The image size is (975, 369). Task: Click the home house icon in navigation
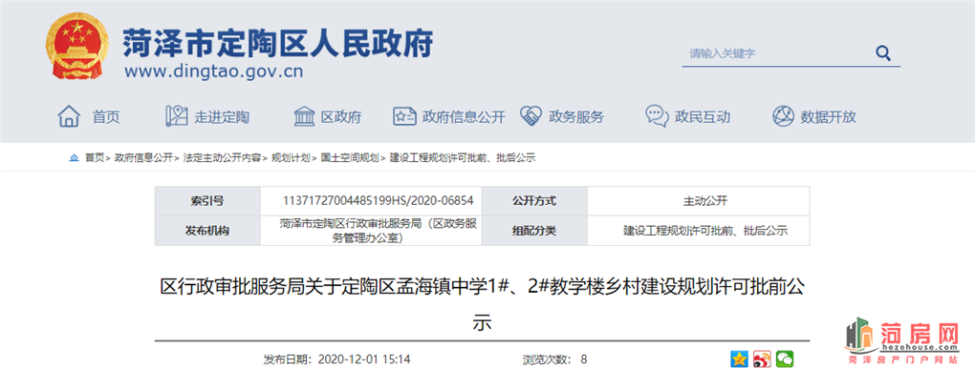(69, 116)
